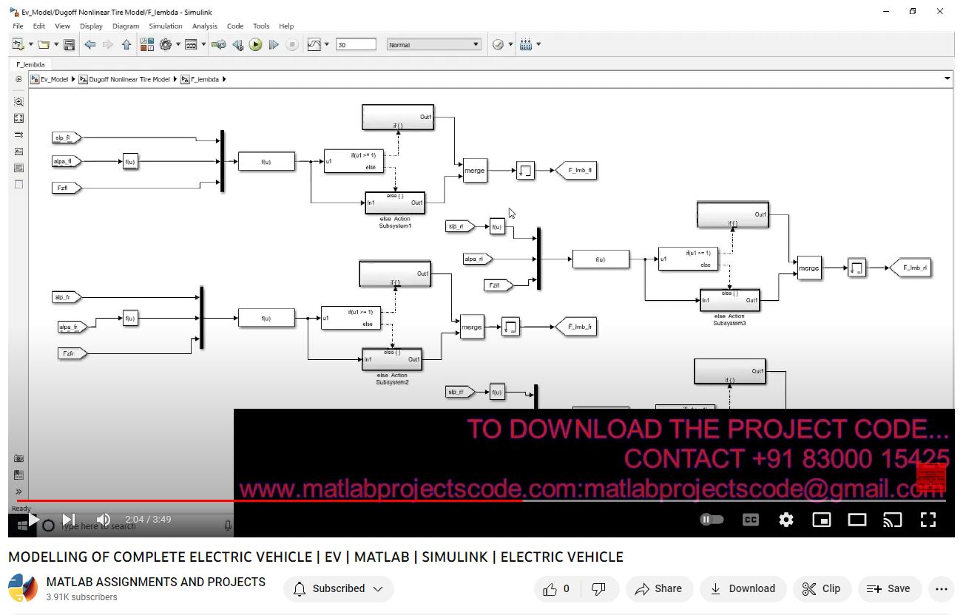Image resolution: width=966 pixels, height=615 pixels.
Task: Enter fullscreen video mode
Action: pyautogui.click(x=928, y=520)
